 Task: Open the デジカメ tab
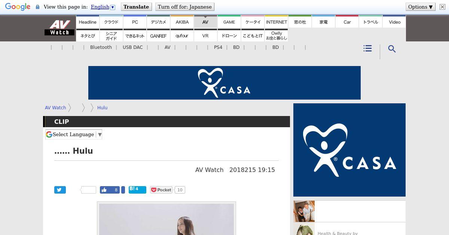pyautogui.click(x=158, y=22)
